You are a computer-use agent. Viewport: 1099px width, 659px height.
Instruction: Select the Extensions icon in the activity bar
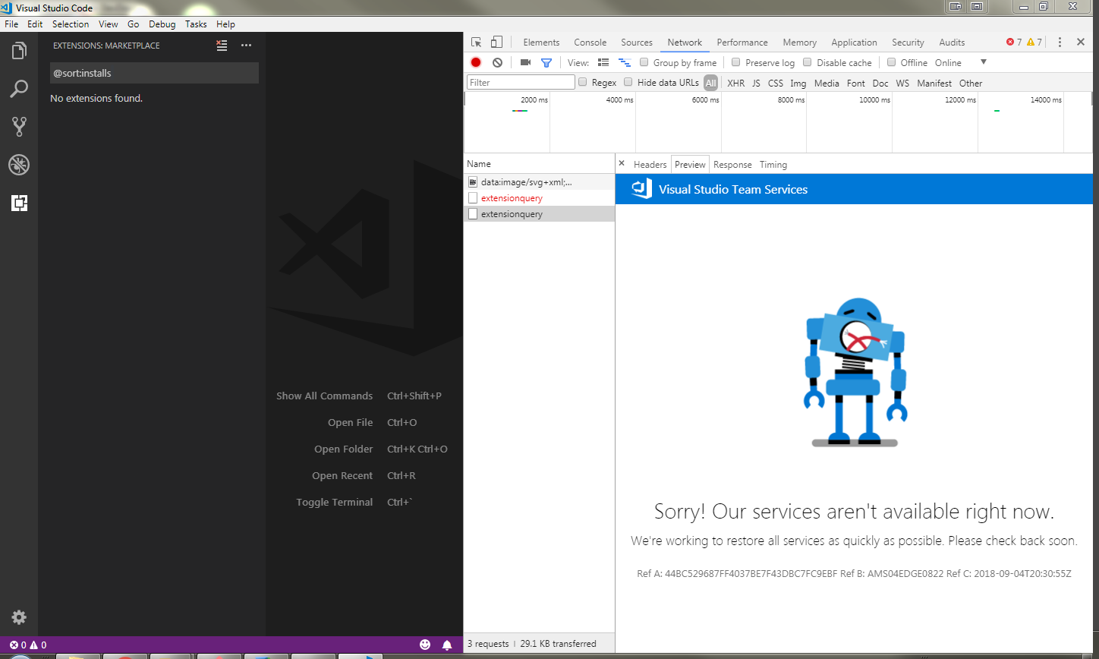click(x=19, y=203)
